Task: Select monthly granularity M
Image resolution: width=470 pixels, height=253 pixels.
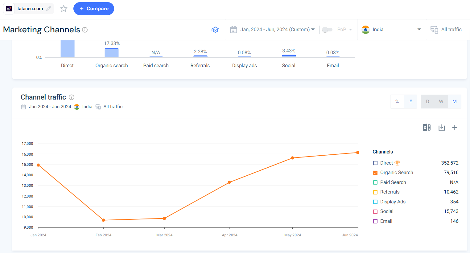Action: pos(455,101)
